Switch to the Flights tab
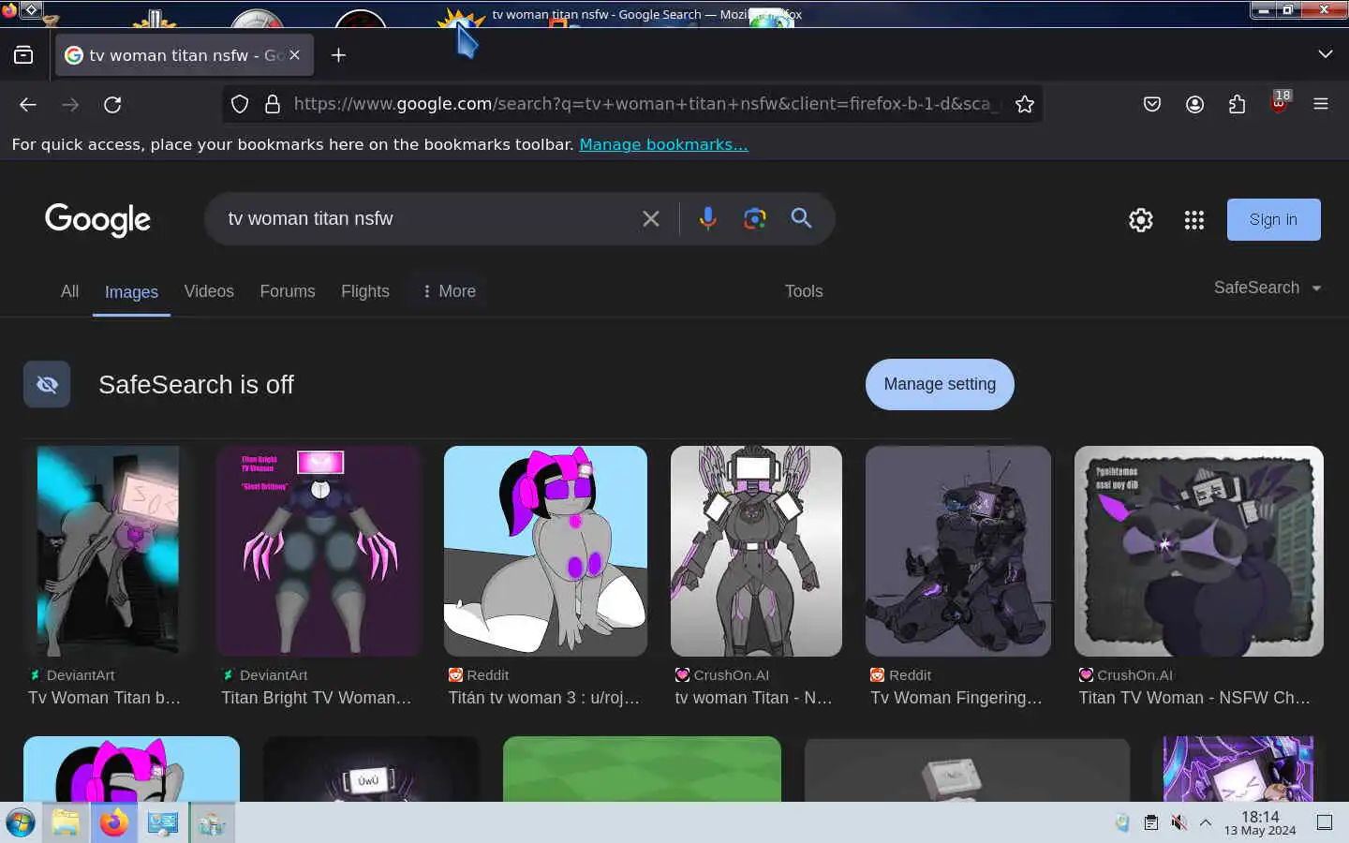Screen dimensions: 1349x843 tap(365, 291)
